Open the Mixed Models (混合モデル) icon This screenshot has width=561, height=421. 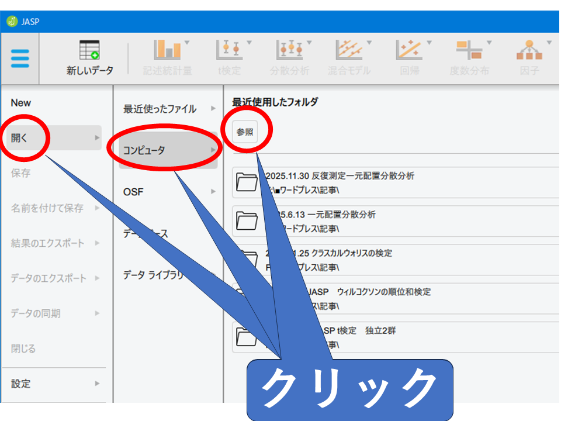tap(349, 57)
